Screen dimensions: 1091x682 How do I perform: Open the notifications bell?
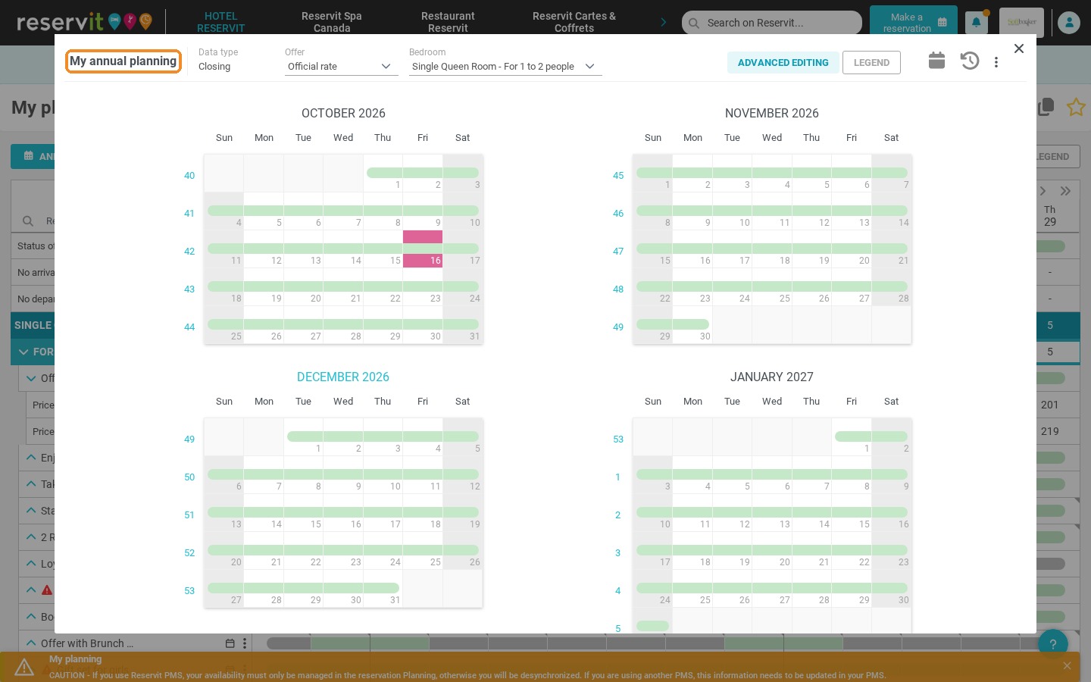click(976, 23)
